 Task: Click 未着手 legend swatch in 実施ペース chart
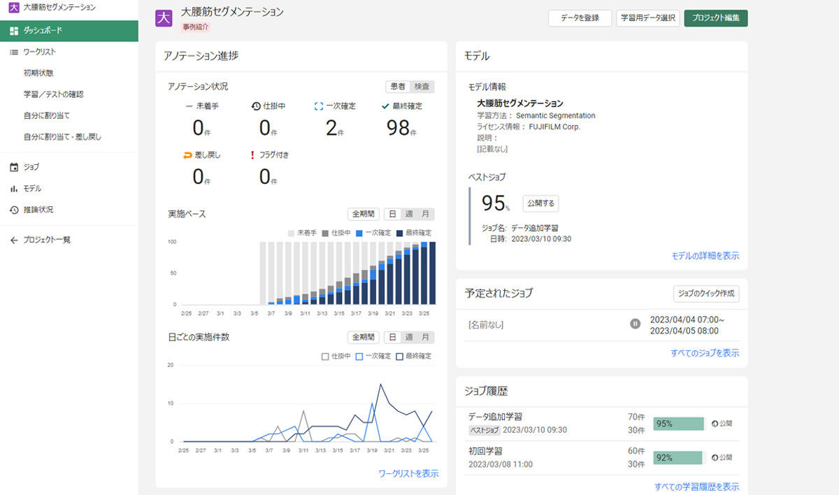[292, 233]
